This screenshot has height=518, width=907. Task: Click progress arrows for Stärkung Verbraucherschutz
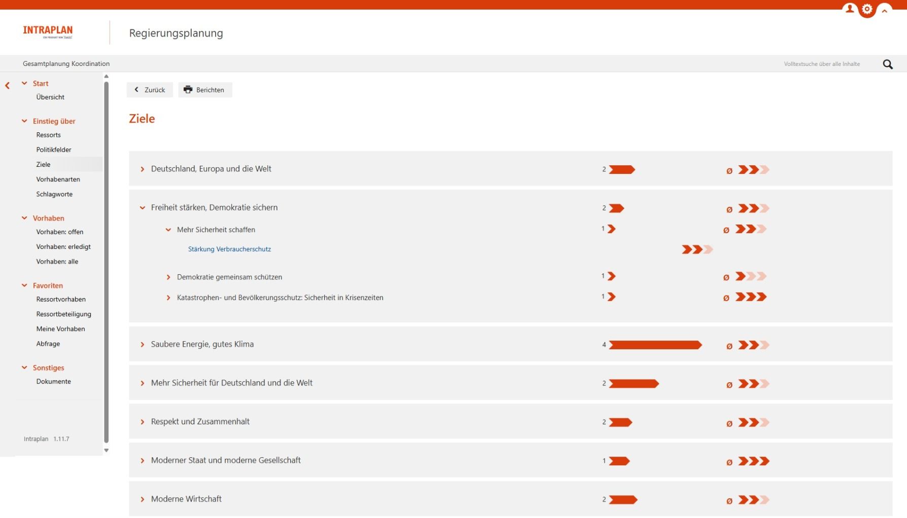point(697,249)
